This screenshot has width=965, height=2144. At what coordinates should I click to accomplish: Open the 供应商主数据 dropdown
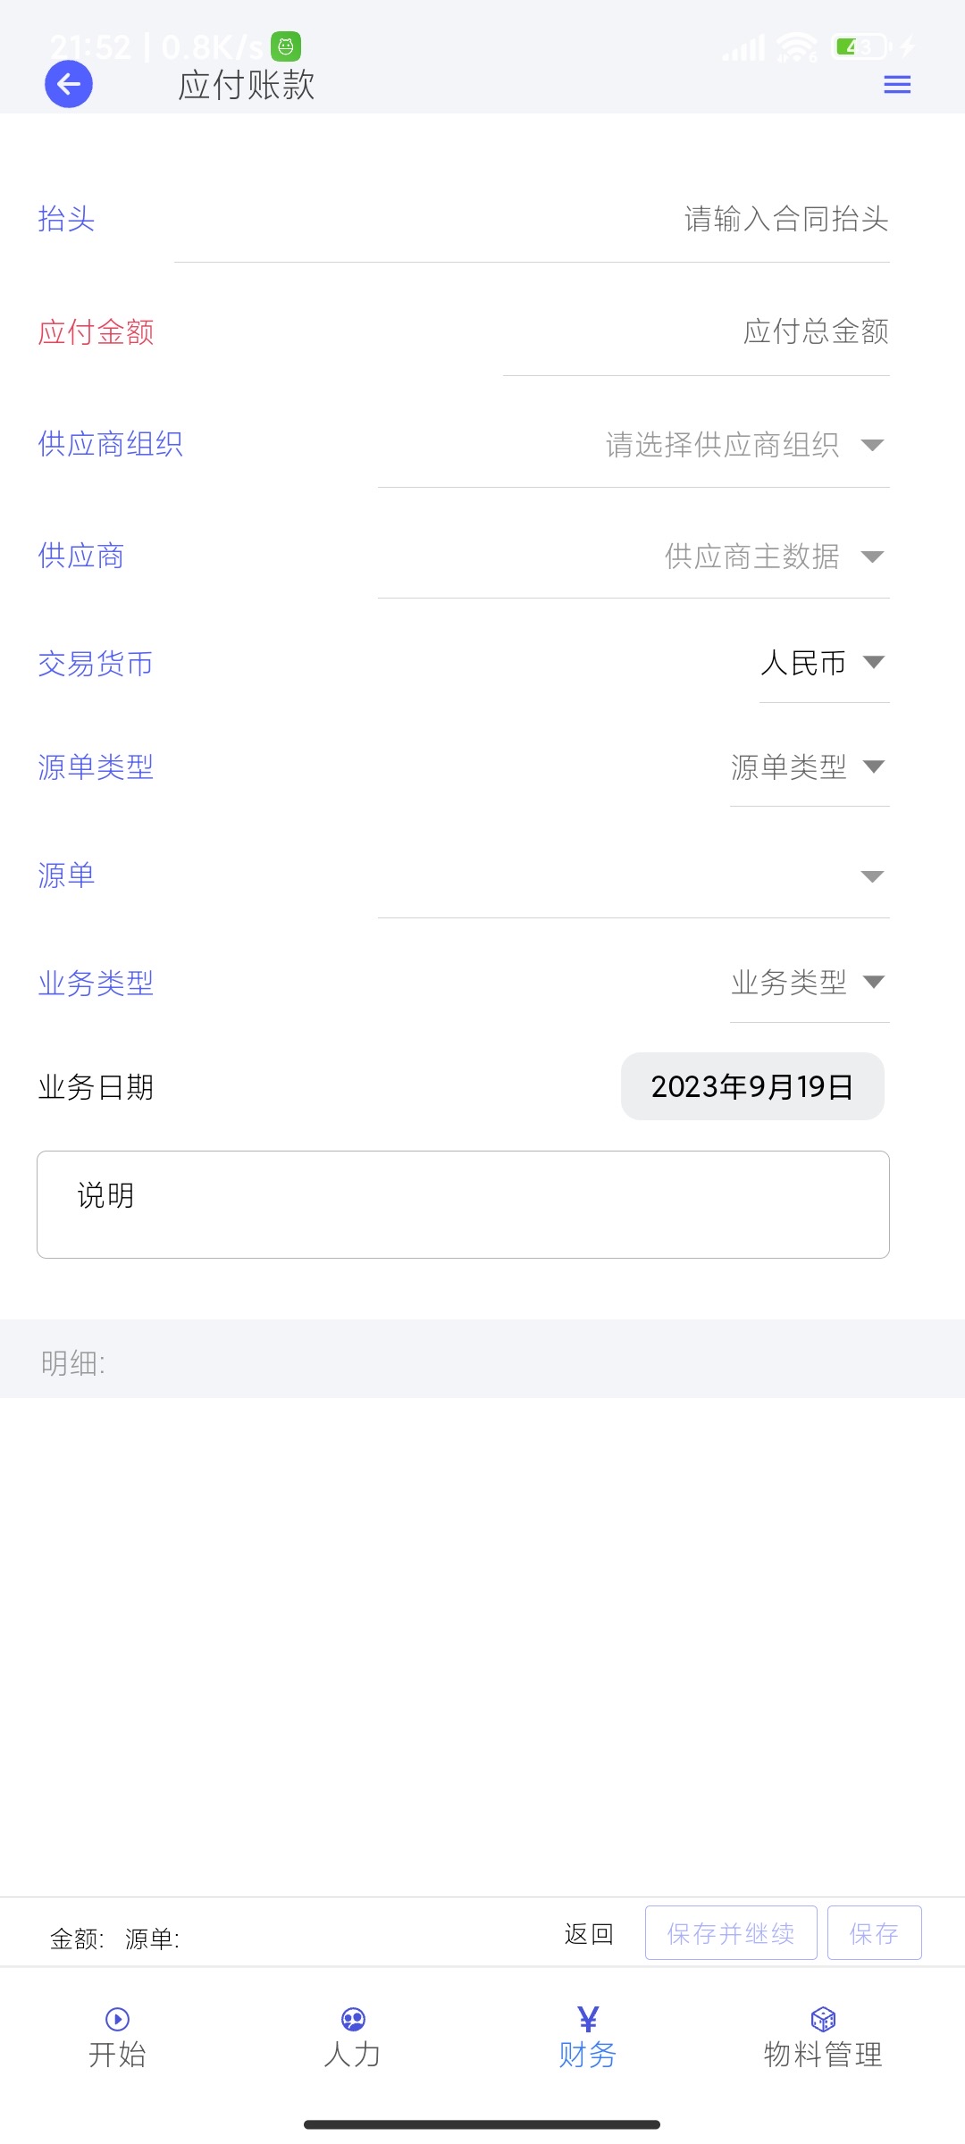[x=872, y=557]
